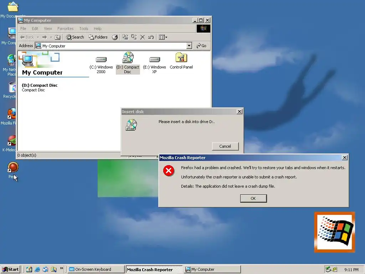Open the Views dropdown toolbar button
The image size is (365, 274).
pos(163,37)
